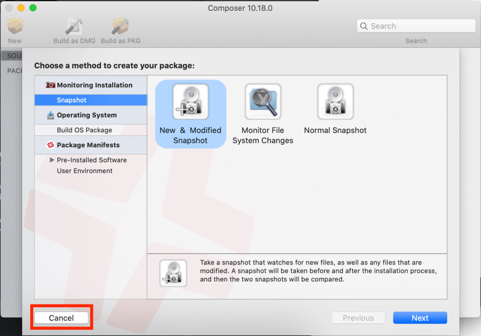This screenshot has width=481, height=336.
Task: Select the Normal Snapshot icon
Action: pos(335,102)
